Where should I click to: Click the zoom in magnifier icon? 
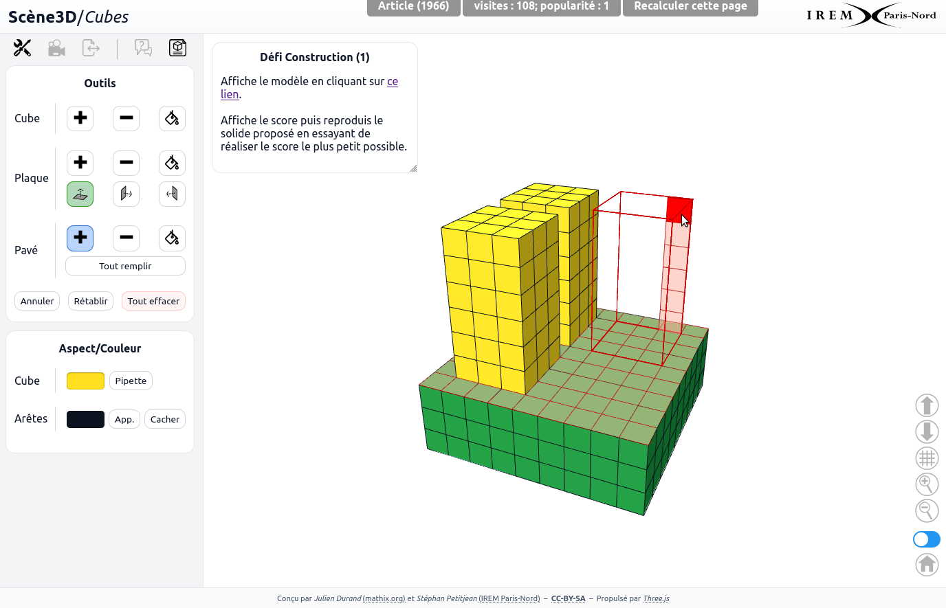click(x=927, y=484)
